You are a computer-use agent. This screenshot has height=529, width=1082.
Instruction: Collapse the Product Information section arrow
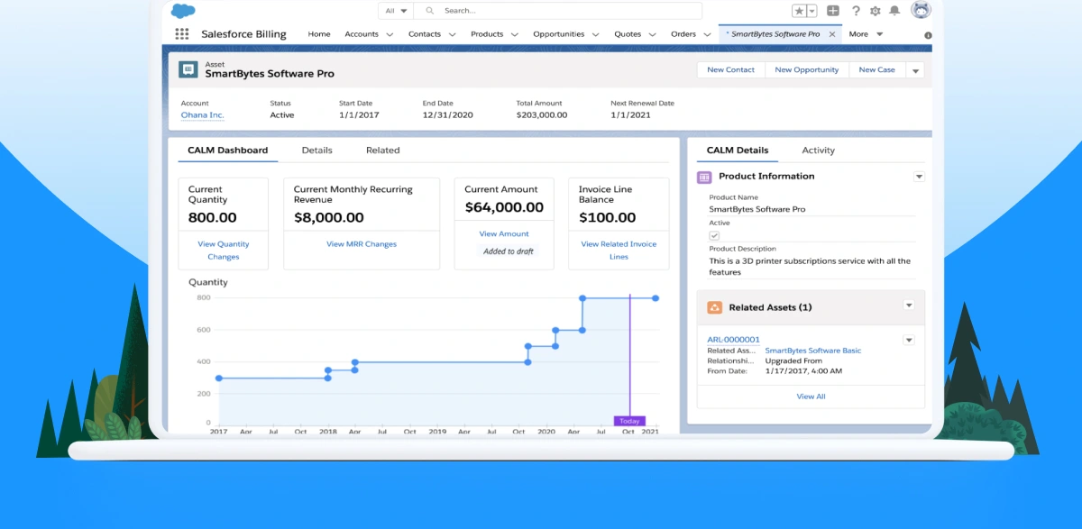point(919,177)
